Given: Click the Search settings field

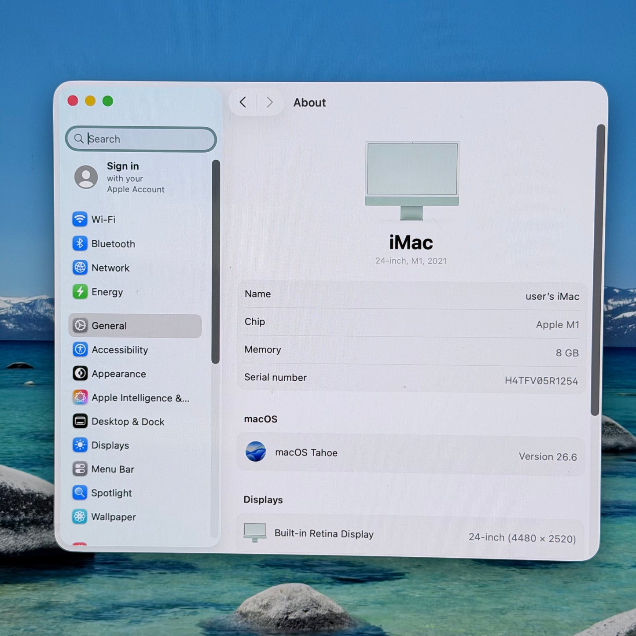Looking at the screenshot, I should (141, 139).
